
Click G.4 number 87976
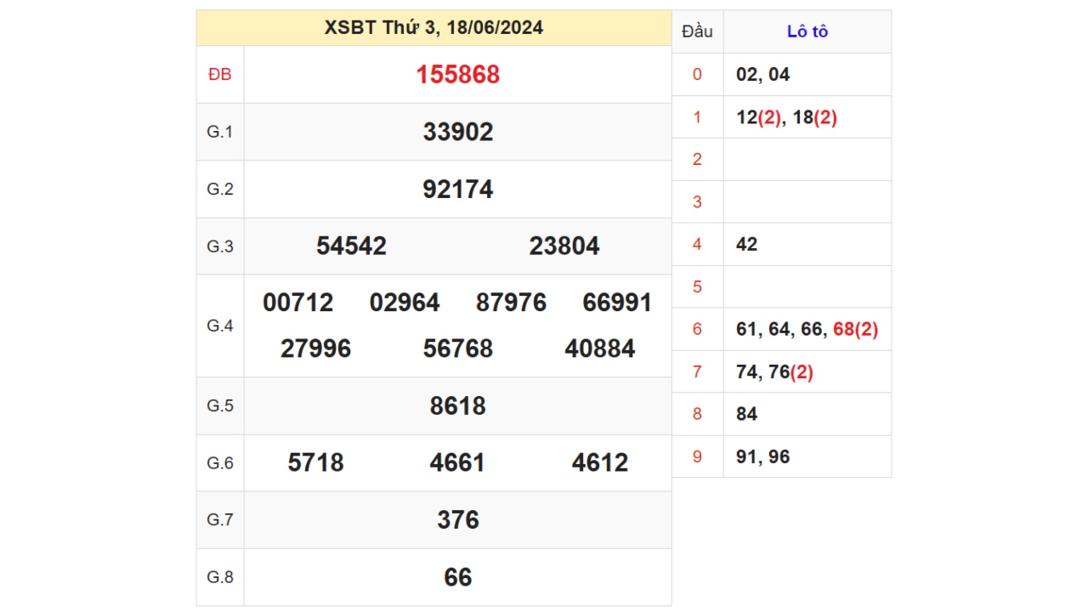click(x=511, y=303)
